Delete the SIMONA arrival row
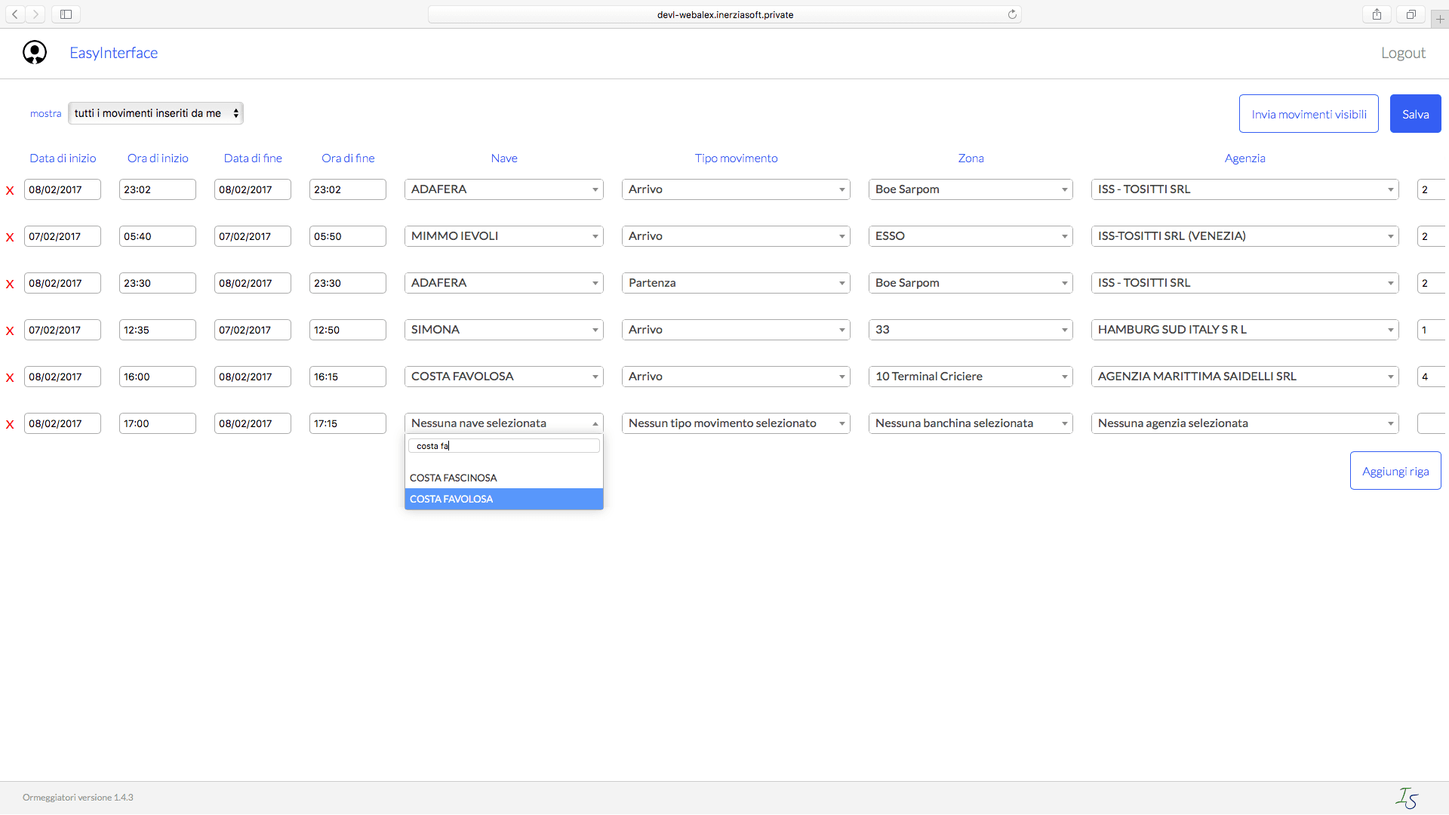 (10, 330)
